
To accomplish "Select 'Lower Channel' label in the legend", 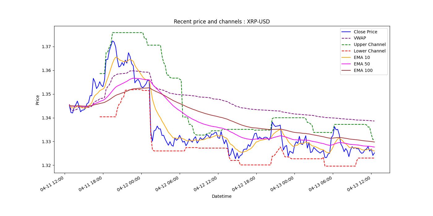I will (x=370, y=51).
